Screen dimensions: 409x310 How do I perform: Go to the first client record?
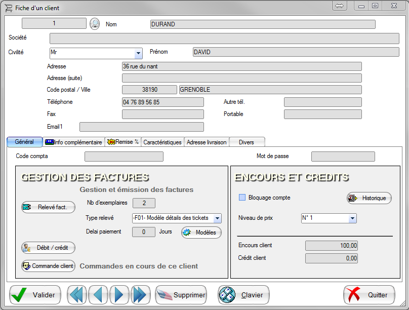point(77,295)
